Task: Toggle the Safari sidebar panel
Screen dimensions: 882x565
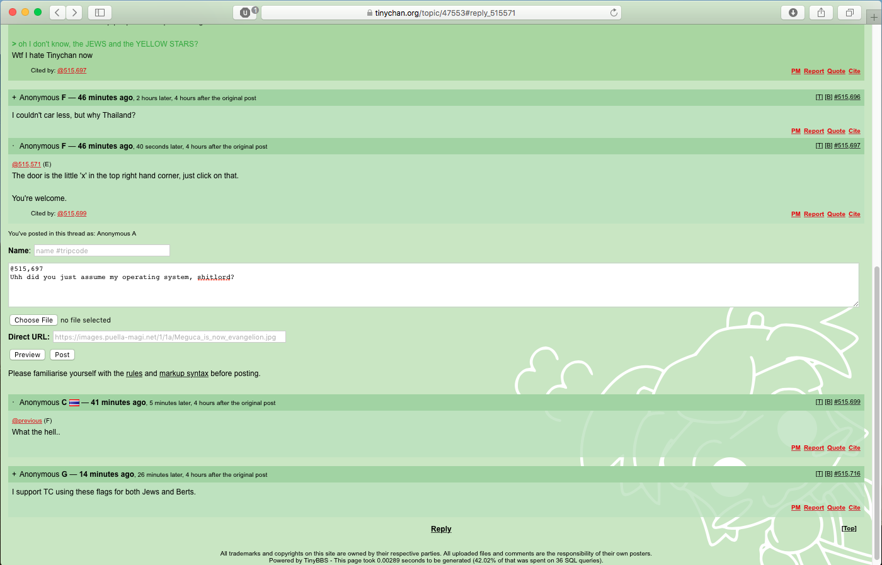Action: pos(100,13)
